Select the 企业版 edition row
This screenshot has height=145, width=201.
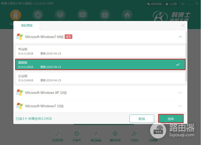coord(100,78)
